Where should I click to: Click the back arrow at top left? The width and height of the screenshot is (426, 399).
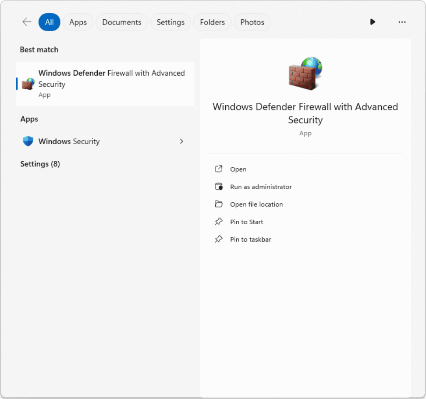[x=26, y=22]
